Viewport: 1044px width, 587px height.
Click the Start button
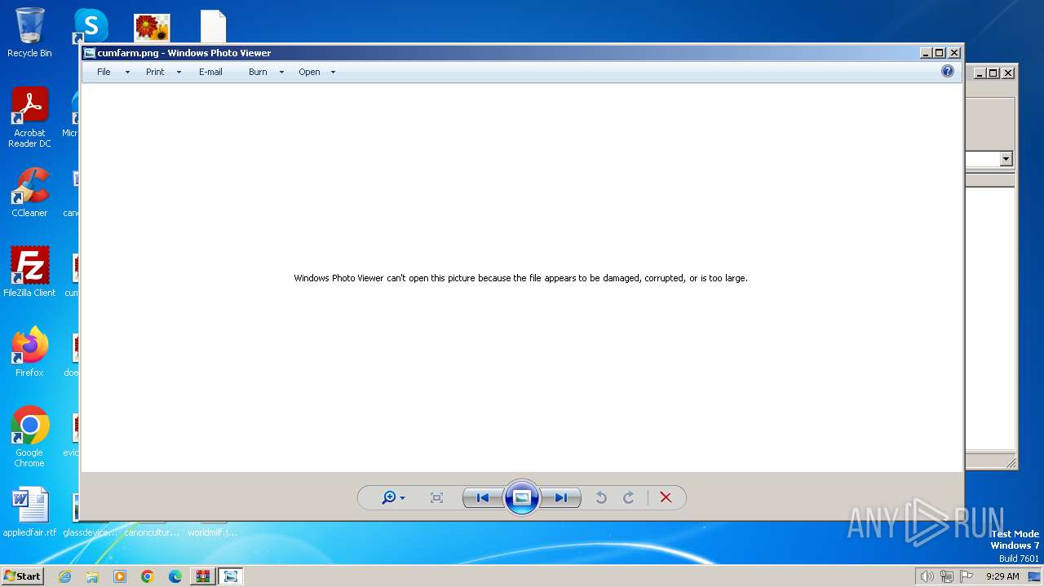click(22, 576)
